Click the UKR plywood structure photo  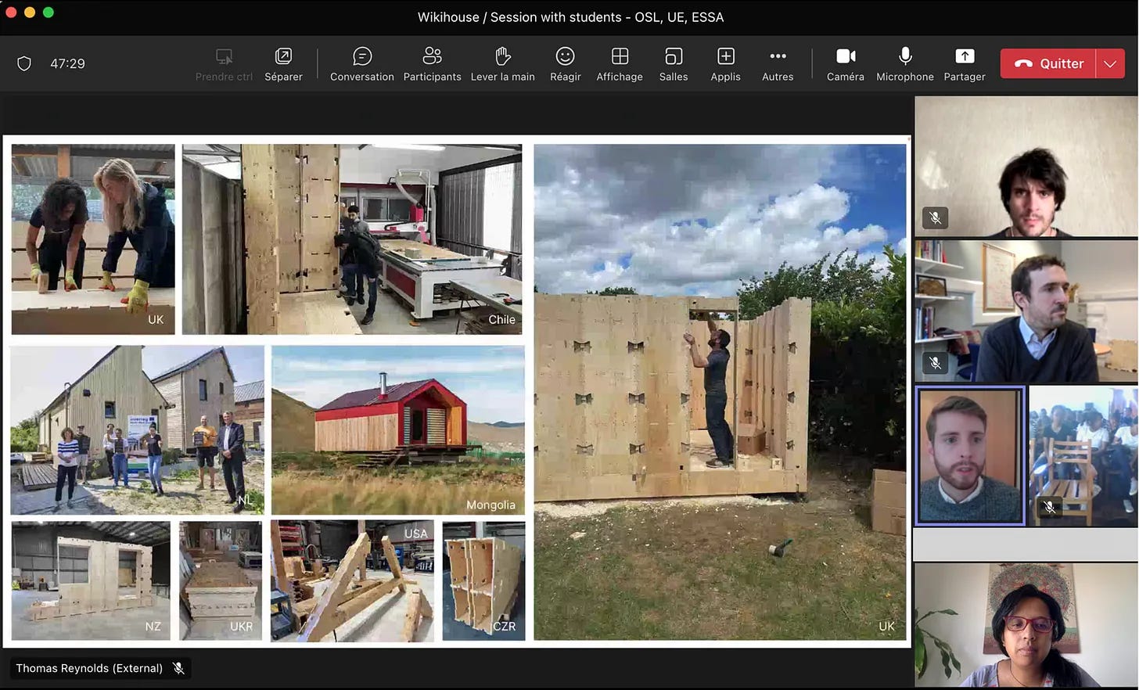click(x=221, y=581)
